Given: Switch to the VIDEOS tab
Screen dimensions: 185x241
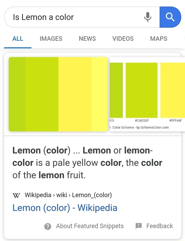Looking at the screenshot, I should (x=123, y=39).
